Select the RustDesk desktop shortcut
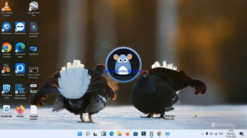This screenshot has width=247, height=138. point(20,70)
